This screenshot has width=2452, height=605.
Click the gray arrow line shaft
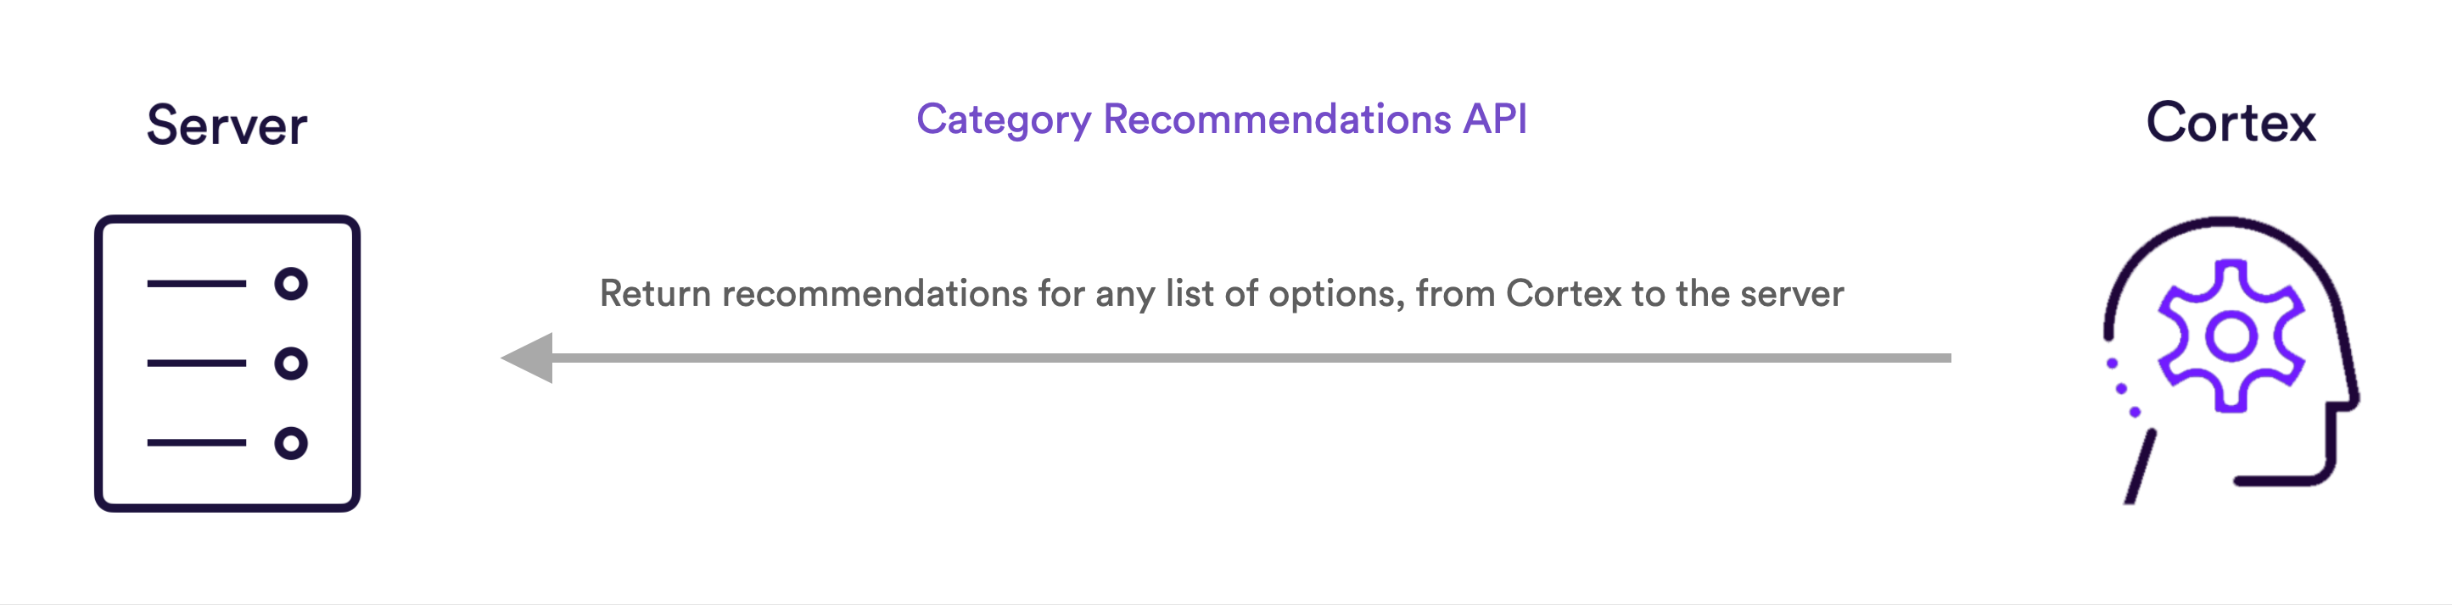point(1251,358)
